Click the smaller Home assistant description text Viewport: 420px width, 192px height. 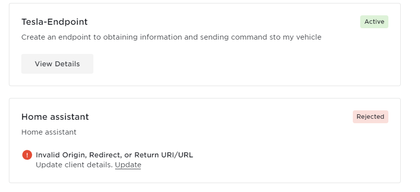[49, 132]
